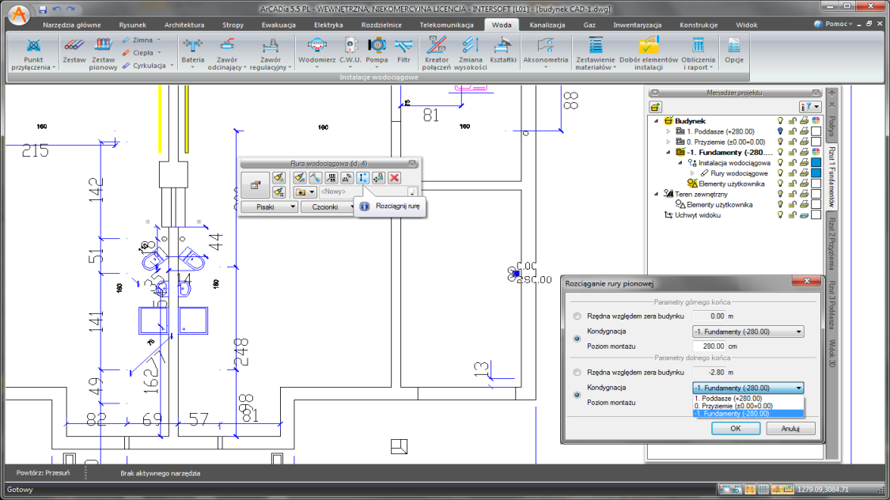The image size is (890, 500).
Task: Collapse the Budynek tree node
Action: [x=657, y=121]
